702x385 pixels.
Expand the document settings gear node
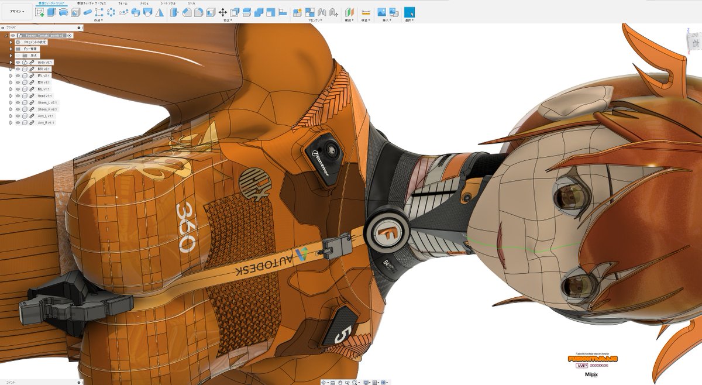click(11, 42)
